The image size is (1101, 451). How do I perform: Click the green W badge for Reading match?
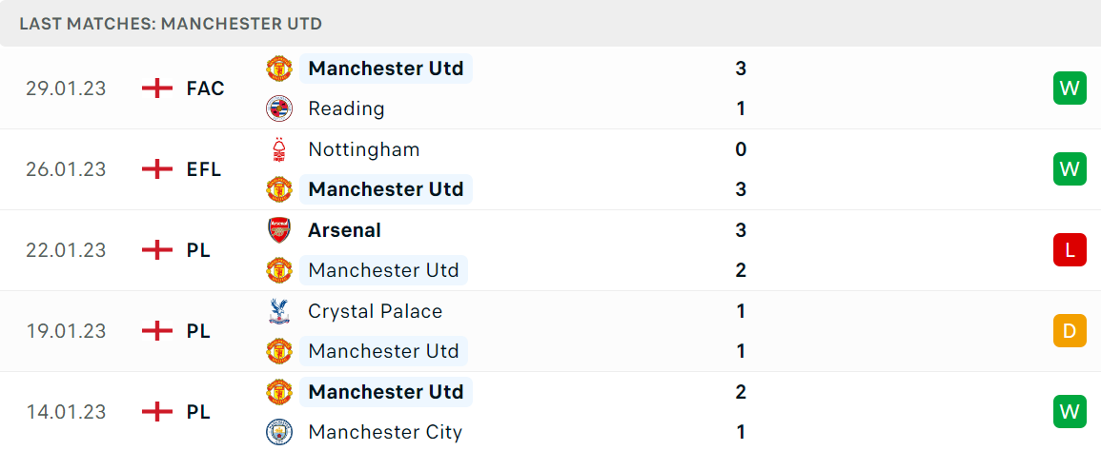pos(1070,88)
